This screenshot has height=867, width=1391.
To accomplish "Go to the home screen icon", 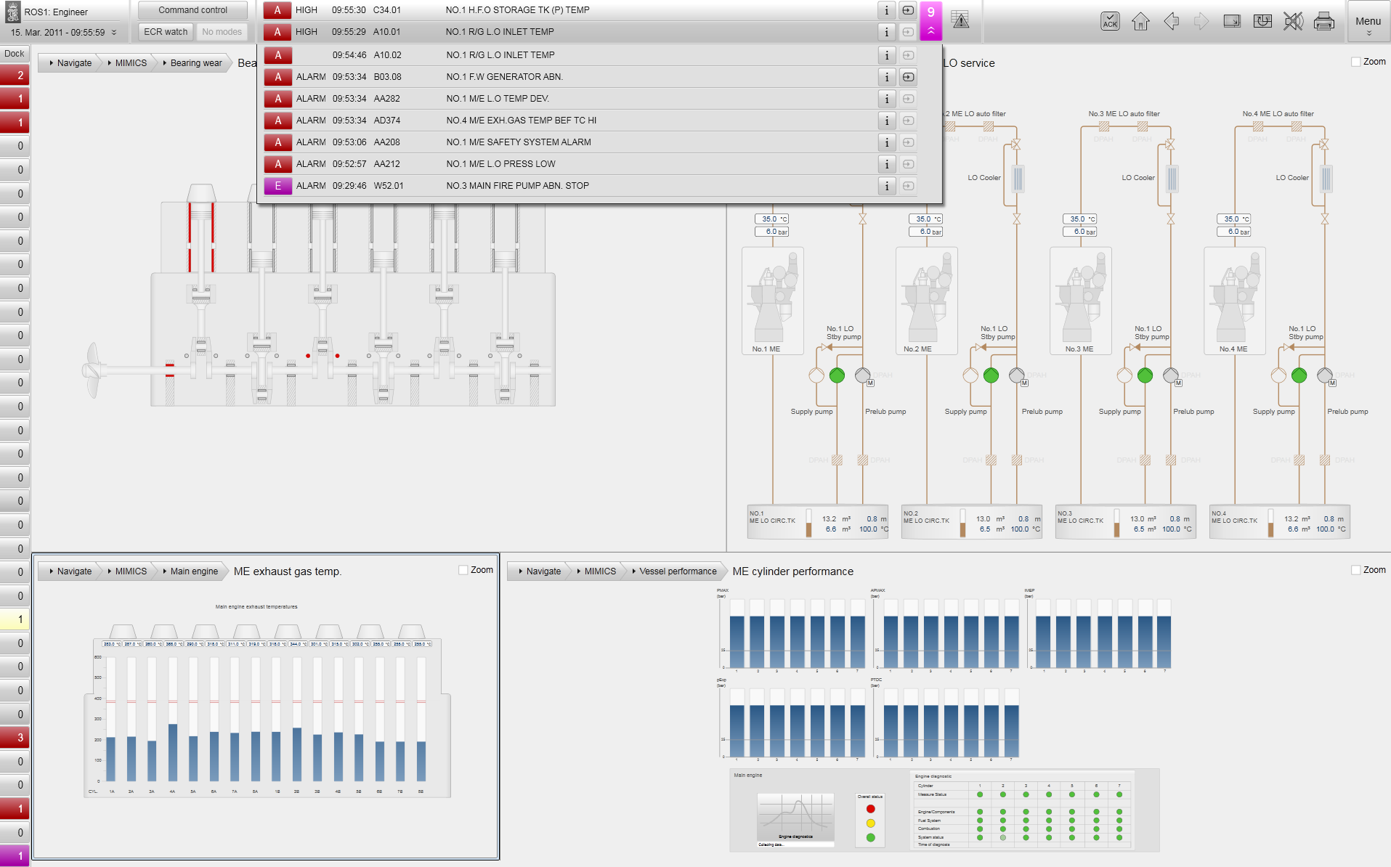I will pyautogui.click(x=1140, y=21).
